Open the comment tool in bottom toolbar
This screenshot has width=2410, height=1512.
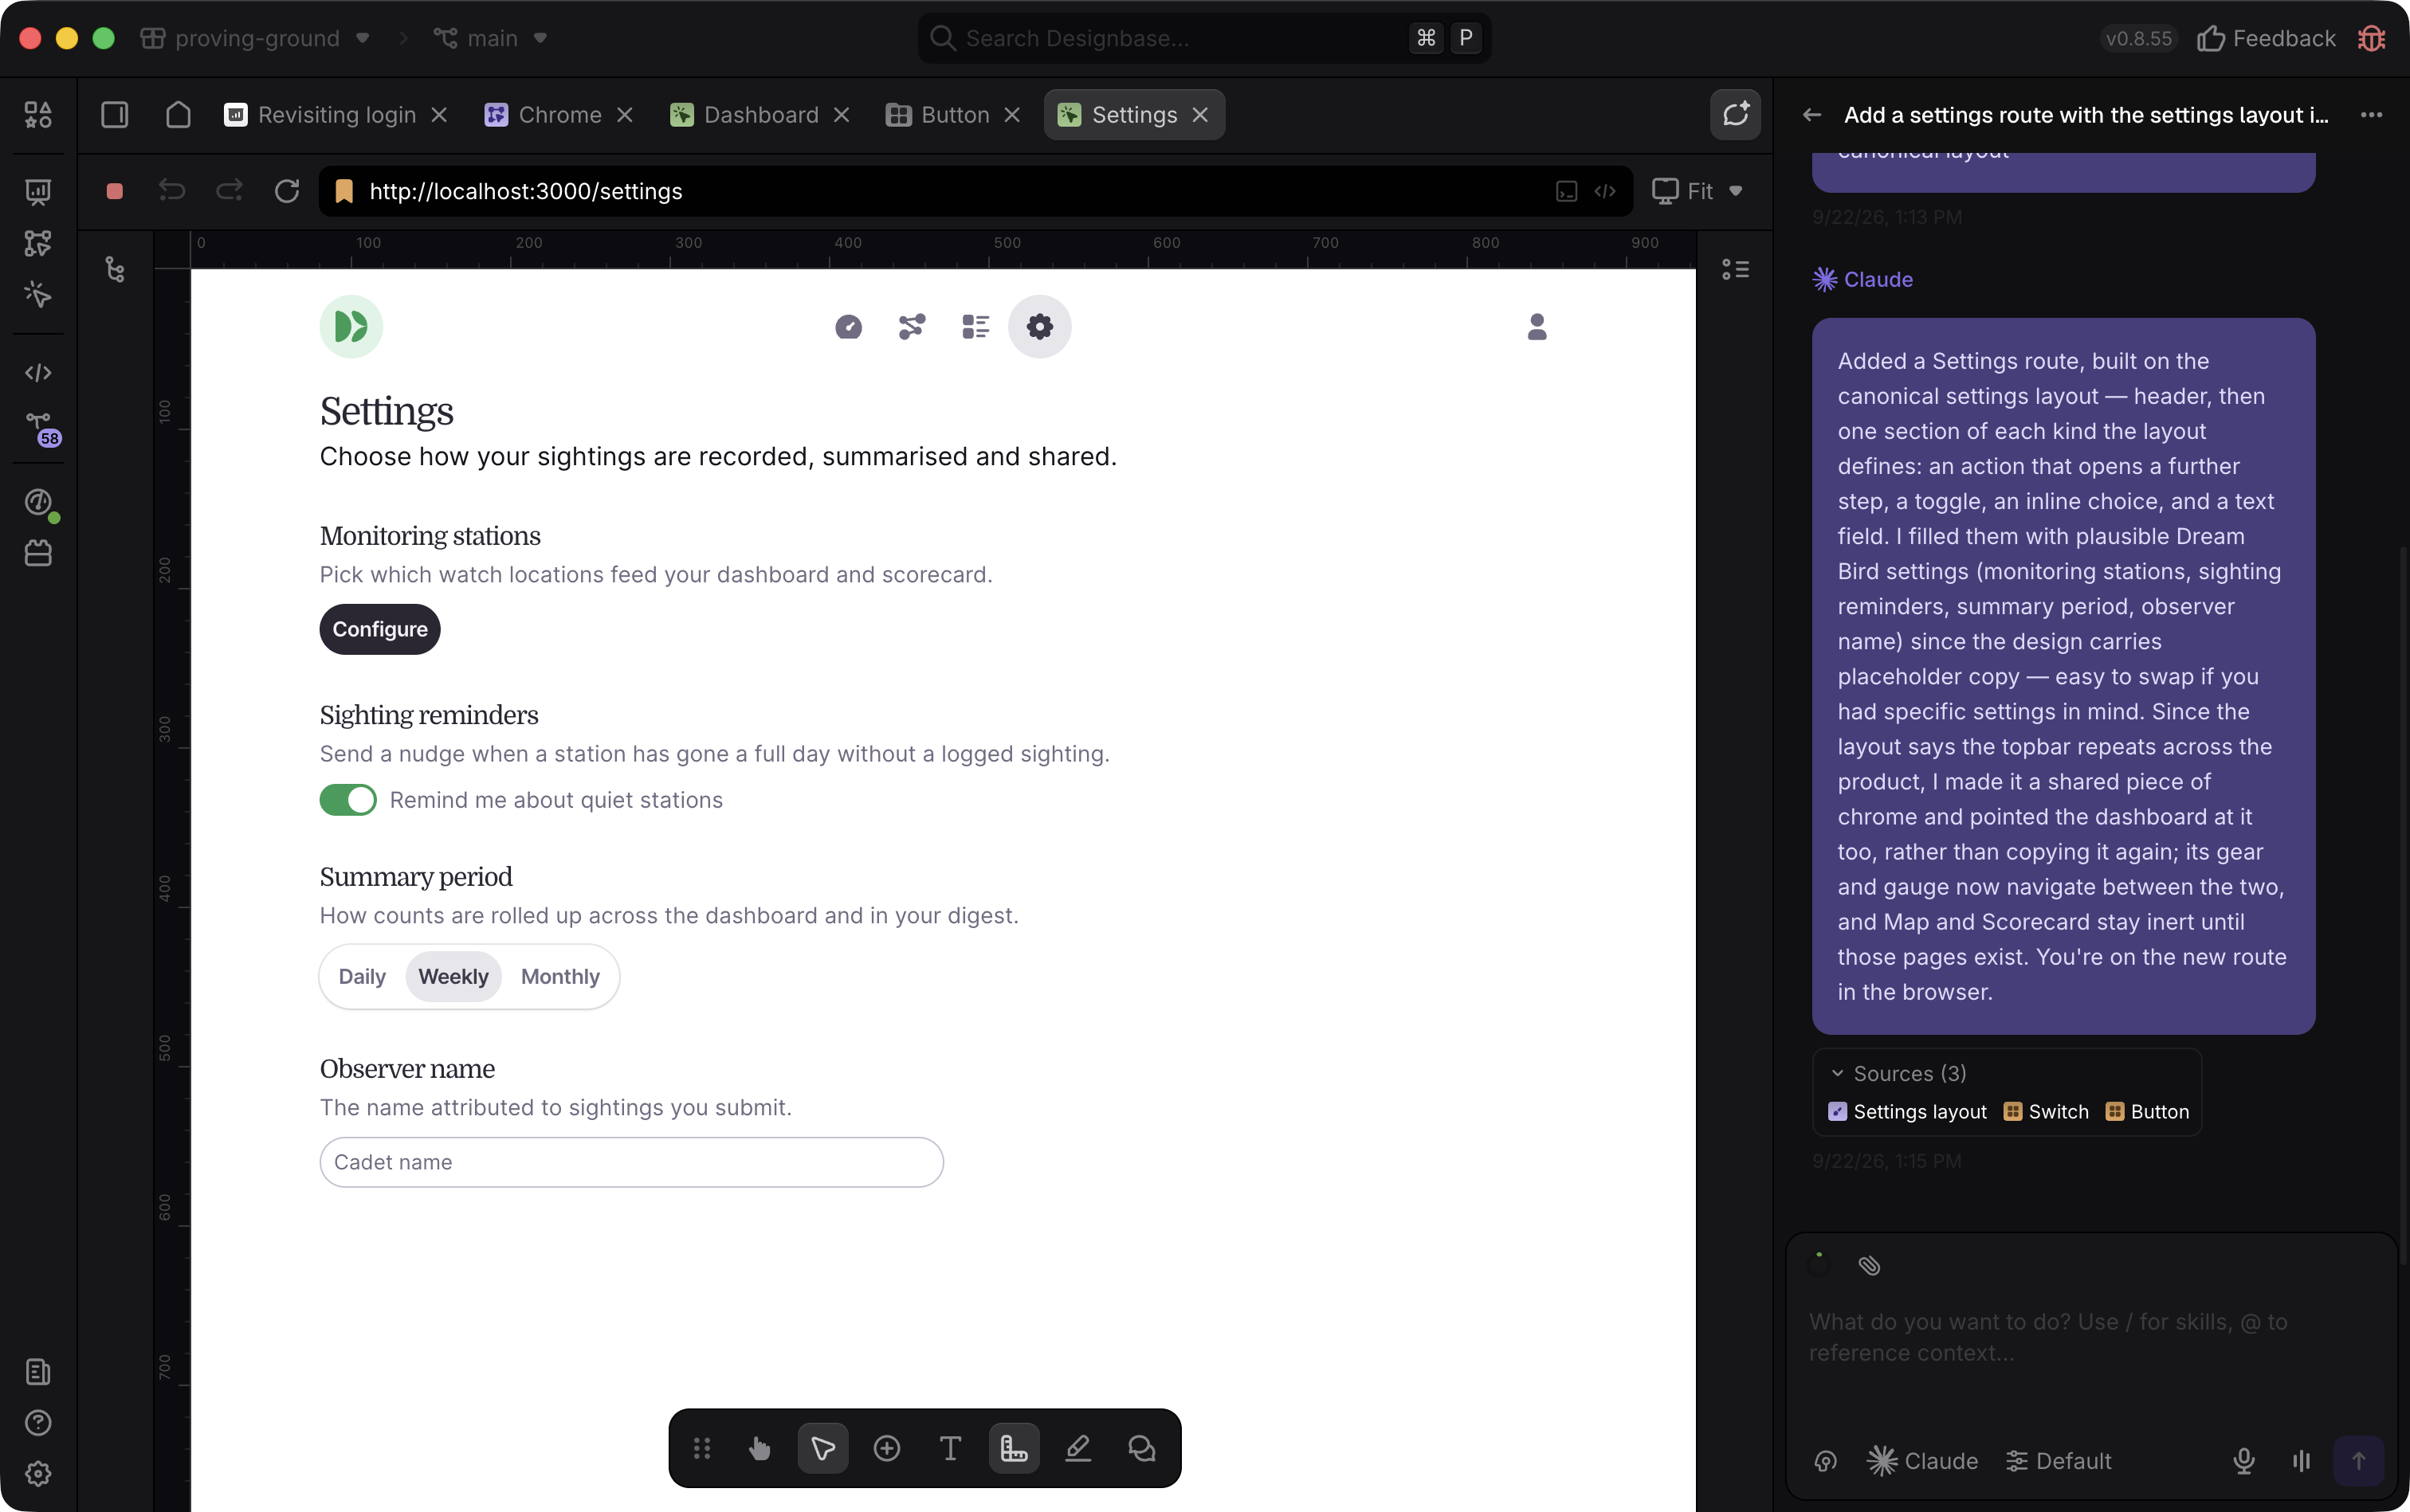click(x=1141, y=1448)
